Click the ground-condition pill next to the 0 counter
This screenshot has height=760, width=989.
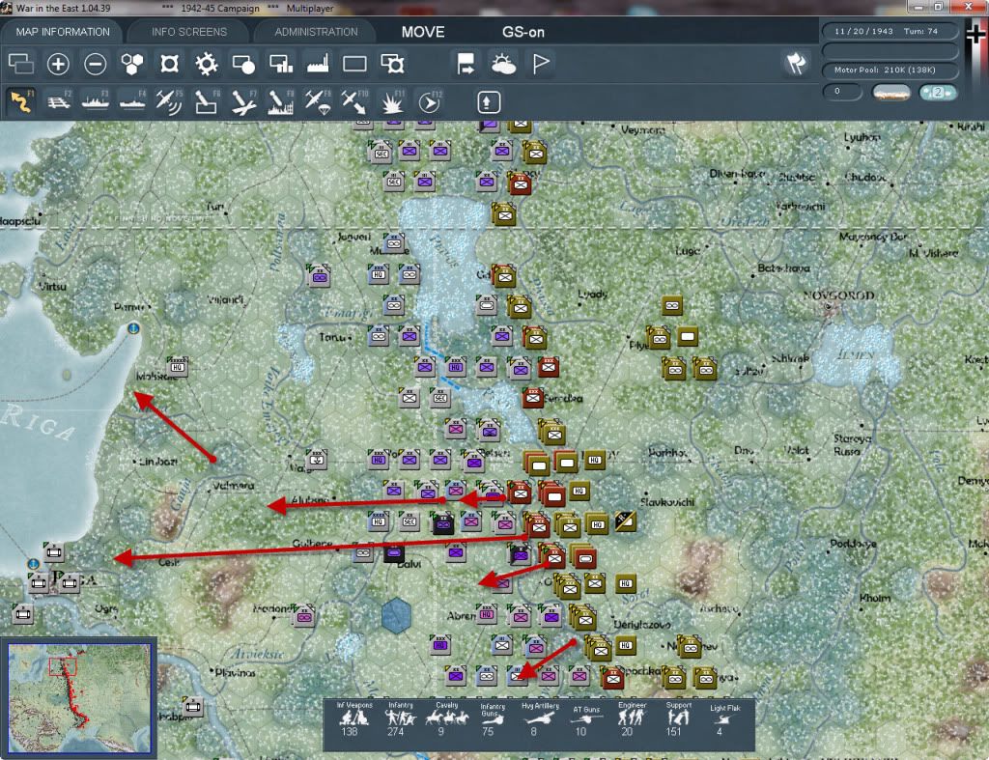(891, 93)
